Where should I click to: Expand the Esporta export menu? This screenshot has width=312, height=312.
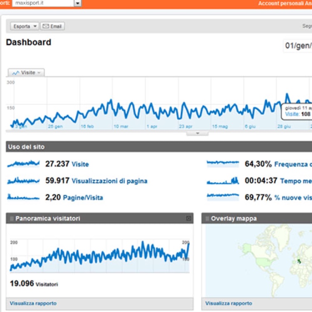(x=25, y=26)
